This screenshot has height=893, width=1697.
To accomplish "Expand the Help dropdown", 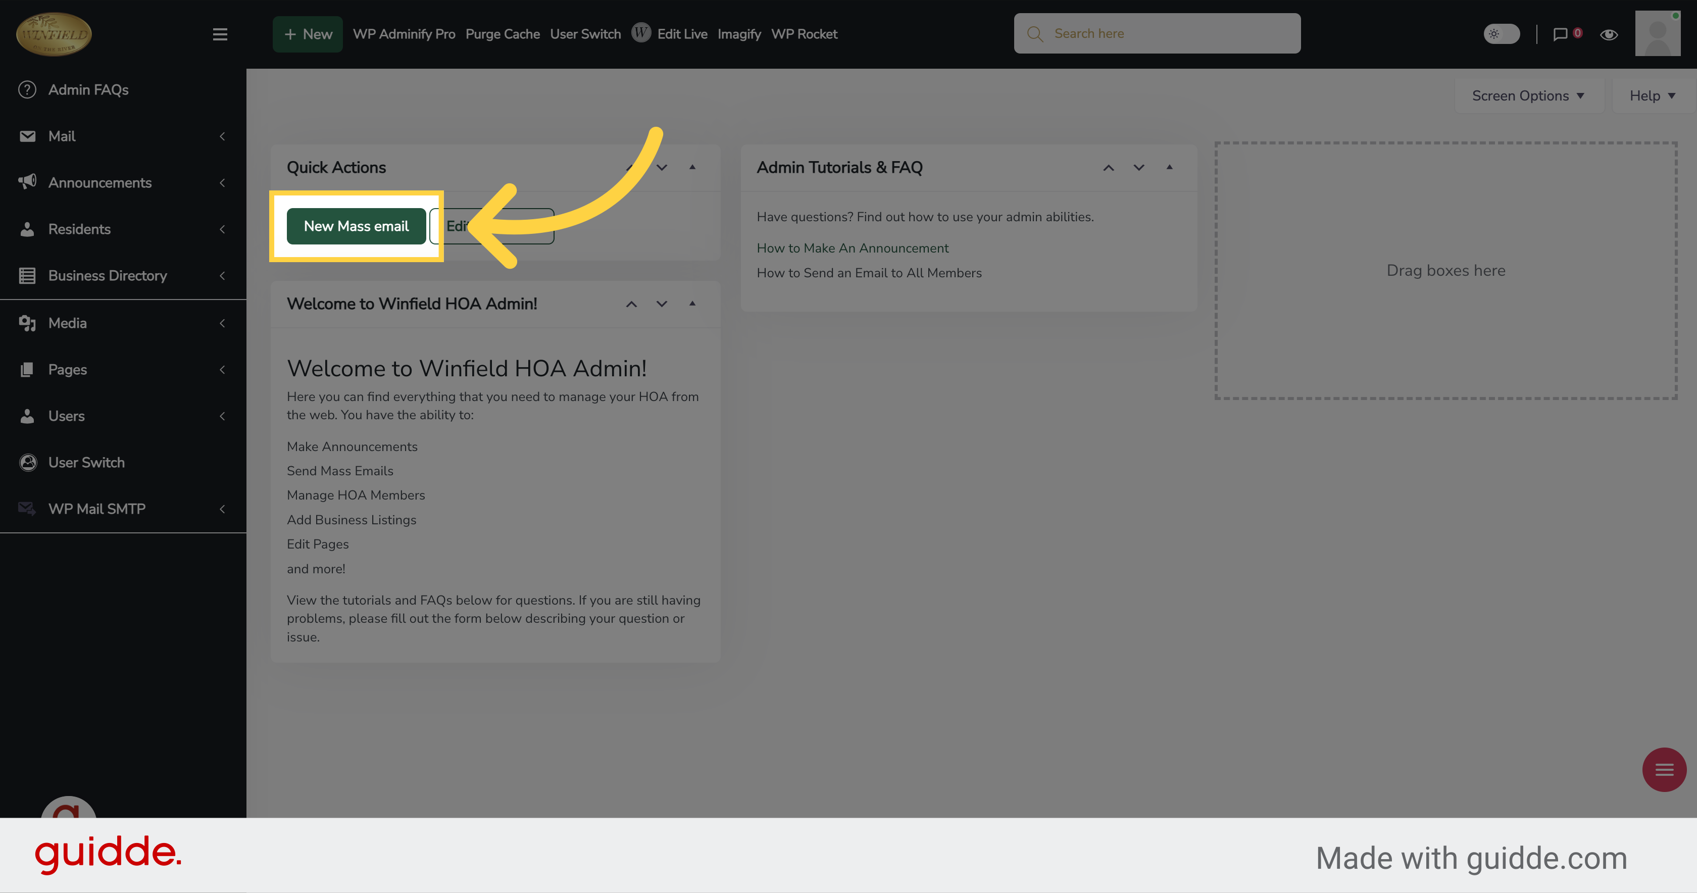I will (x=1652, y=96).
